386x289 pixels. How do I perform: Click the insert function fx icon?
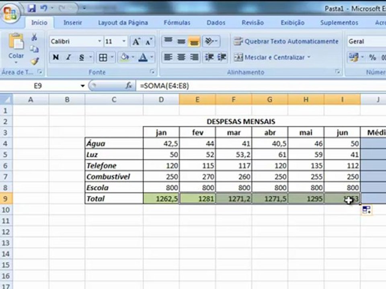click(129, 85)
